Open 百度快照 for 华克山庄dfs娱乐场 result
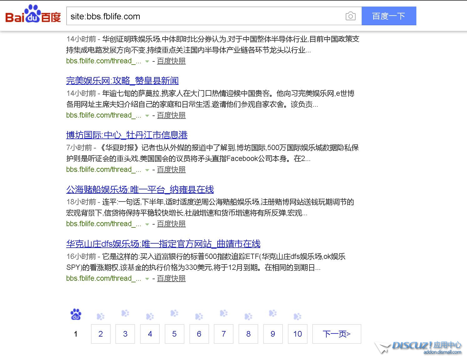The width and height of the screenshot is (467, 360). point(171,279)
